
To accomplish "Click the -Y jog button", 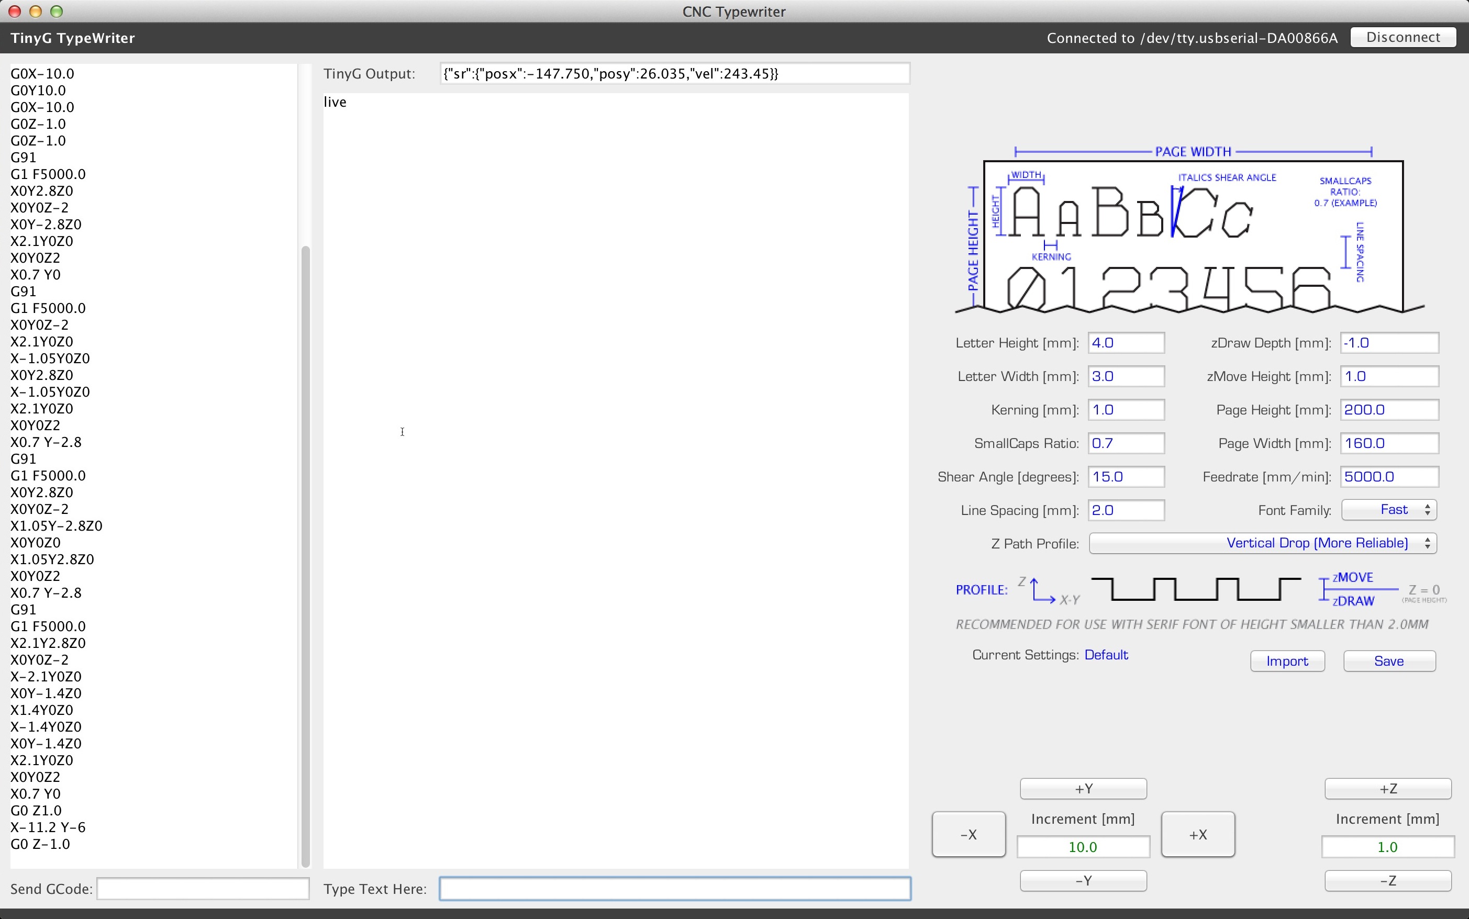I will 1083,880.
